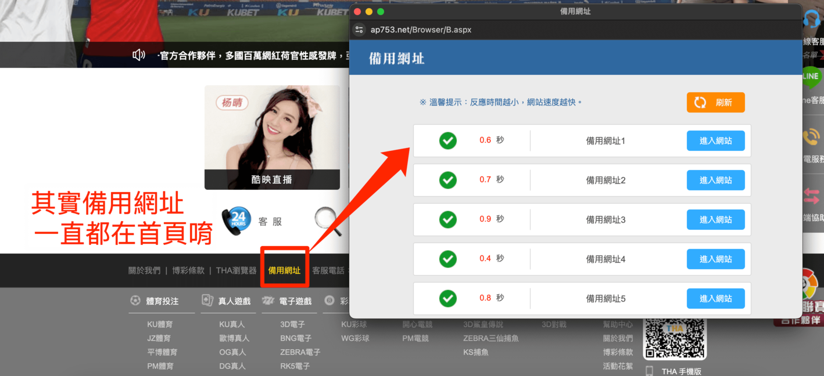The width and height of the screenshot is (824, 376).
Task: Click the green LINE customer service icon
Action: coord(811,77)
